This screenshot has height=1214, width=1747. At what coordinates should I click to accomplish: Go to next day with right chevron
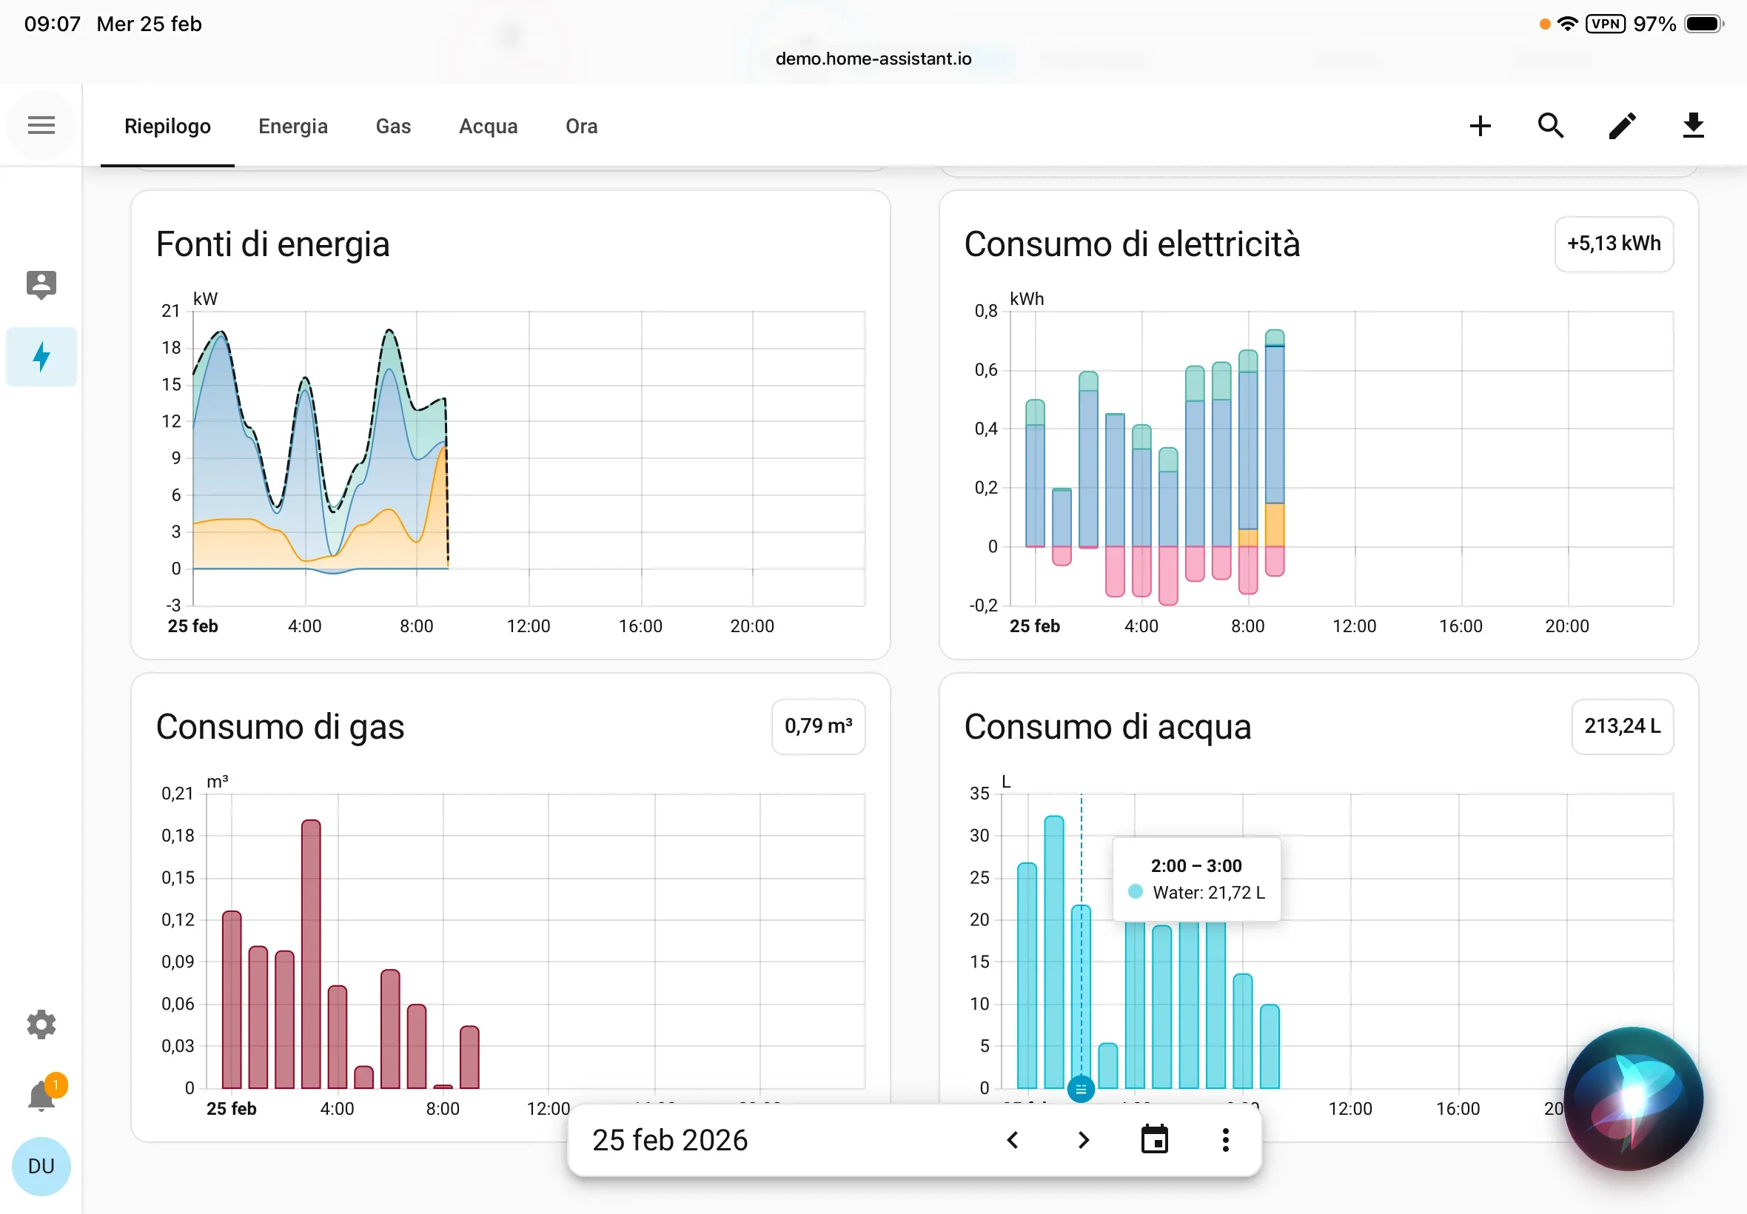tap(1083, 1139)
